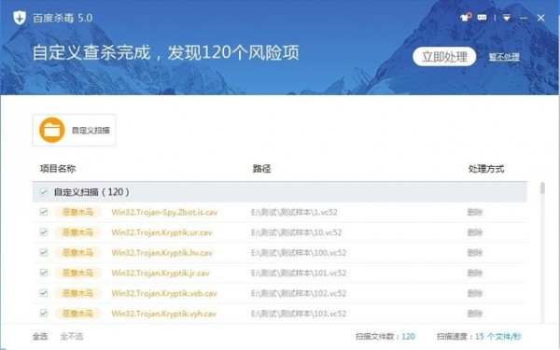Toggle checkbox for Kryptik.vxb.cav row

tap(44, 293)
